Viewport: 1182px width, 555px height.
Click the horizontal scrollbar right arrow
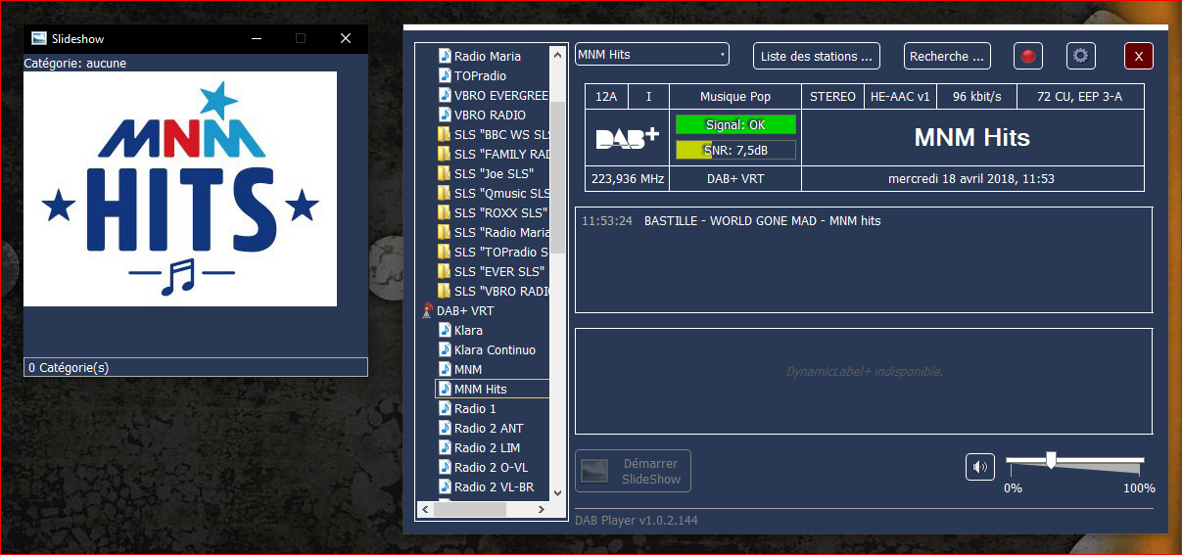tap(542, 510)
